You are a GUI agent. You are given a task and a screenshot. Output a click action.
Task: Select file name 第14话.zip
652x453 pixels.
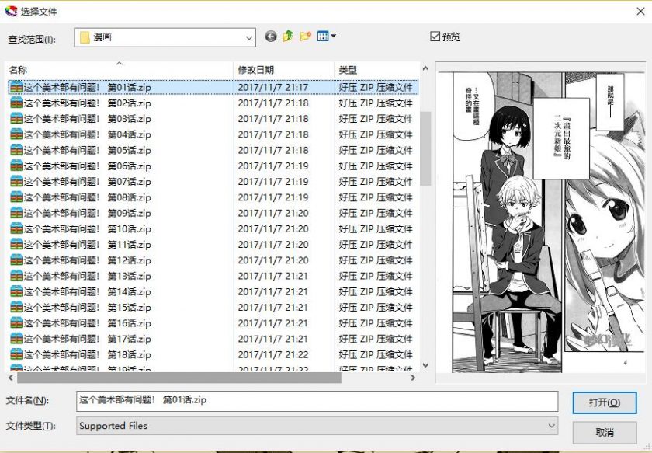tap(87, 292)
